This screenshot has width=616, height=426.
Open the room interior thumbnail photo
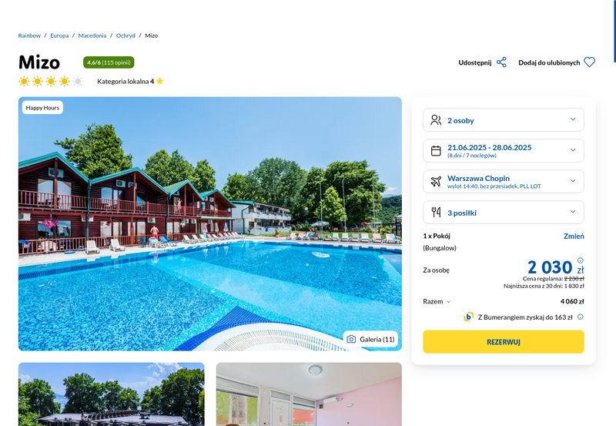309,394
